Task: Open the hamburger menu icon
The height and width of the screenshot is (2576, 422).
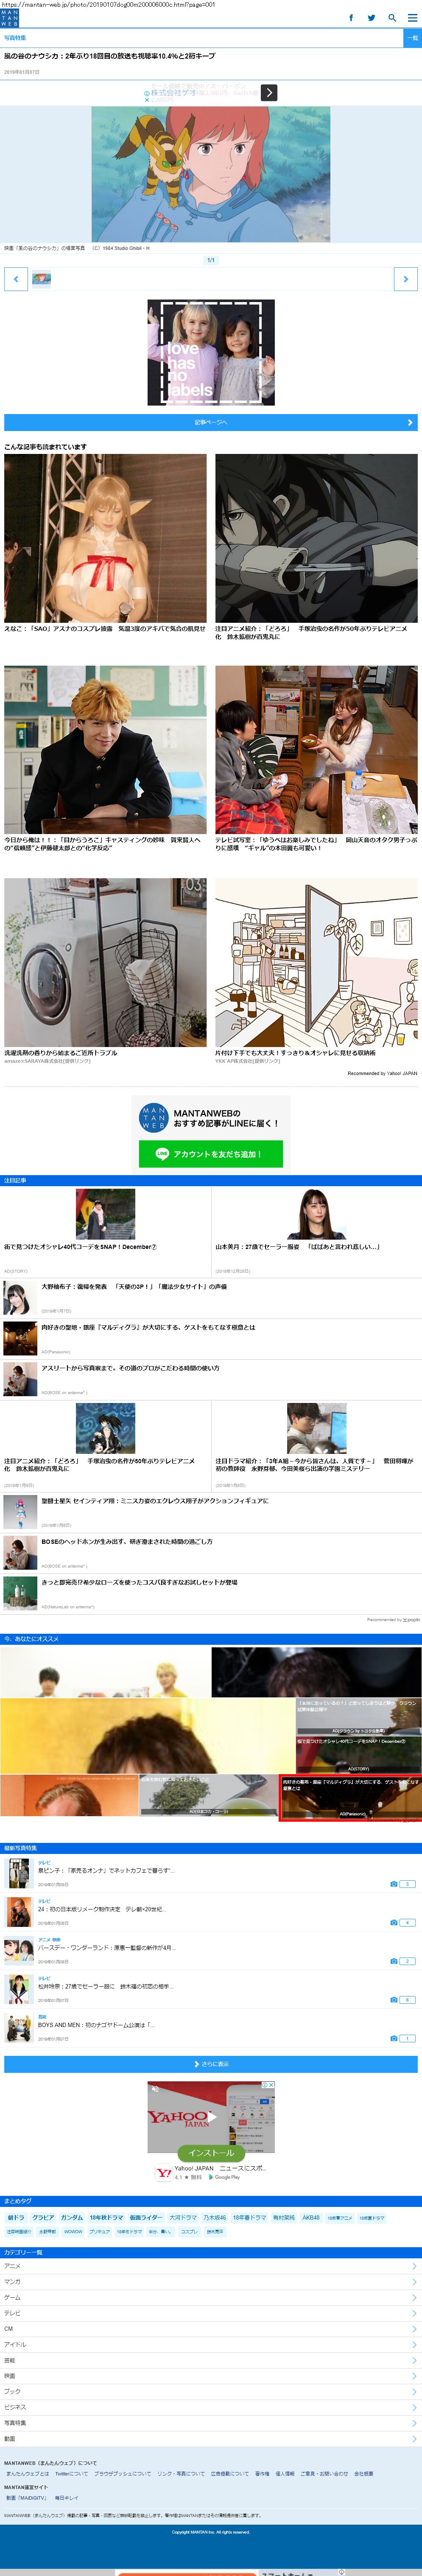Action: pos(412,18)
